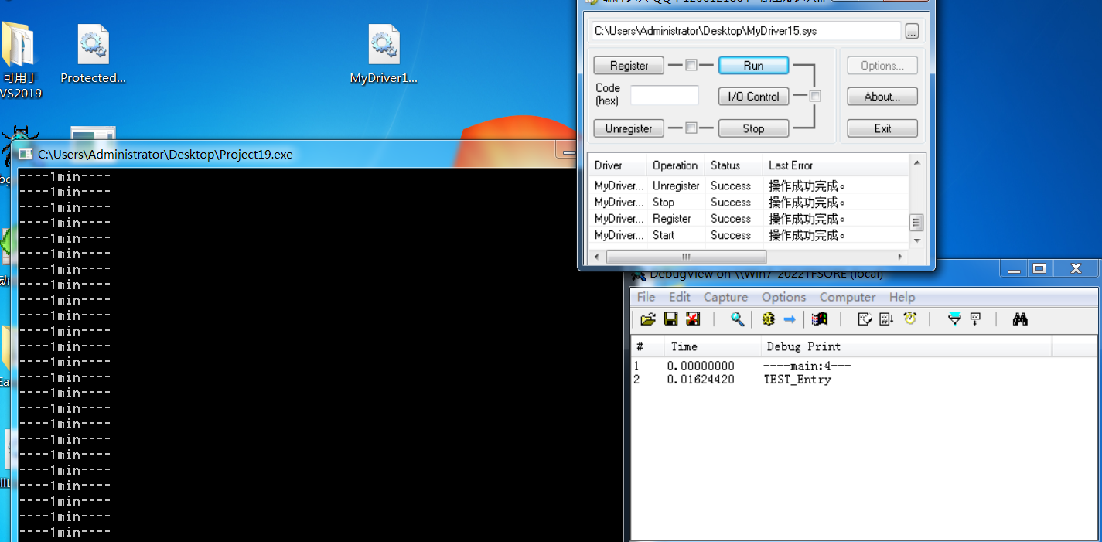Click the browse '...' button for driver path
1102x542 pixels.
tap(912, 32)
